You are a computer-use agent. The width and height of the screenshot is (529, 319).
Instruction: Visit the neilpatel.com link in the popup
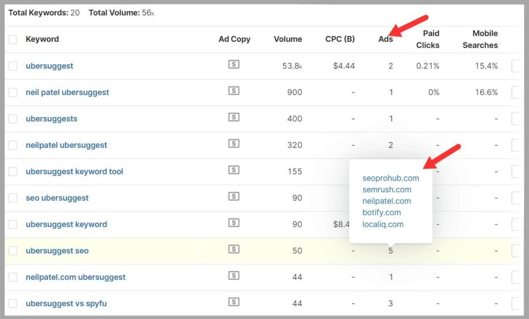tap(387, 201)
